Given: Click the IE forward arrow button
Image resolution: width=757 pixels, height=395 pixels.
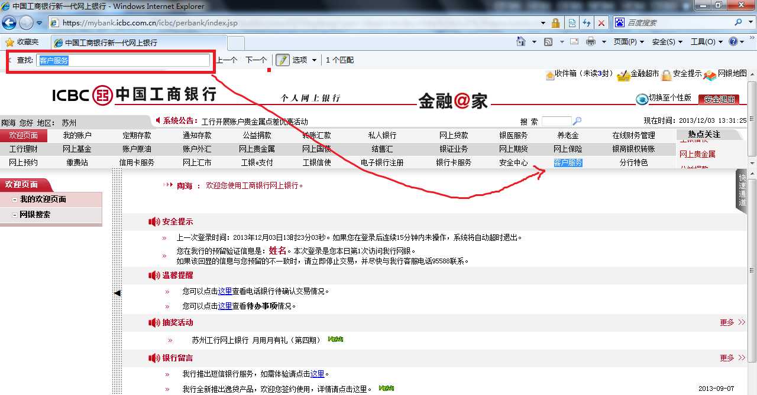Looking at the screenshot, I should pyautogui.click(x=26, y=23).
